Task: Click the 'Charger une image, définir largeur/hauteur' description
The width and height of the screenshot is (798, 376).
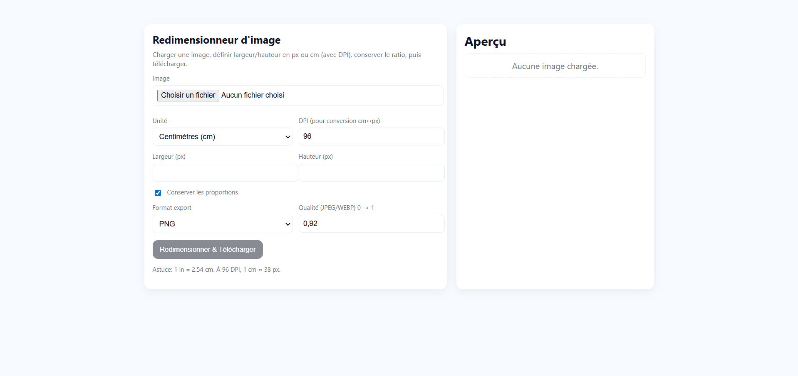Action: tap(287, 59)
